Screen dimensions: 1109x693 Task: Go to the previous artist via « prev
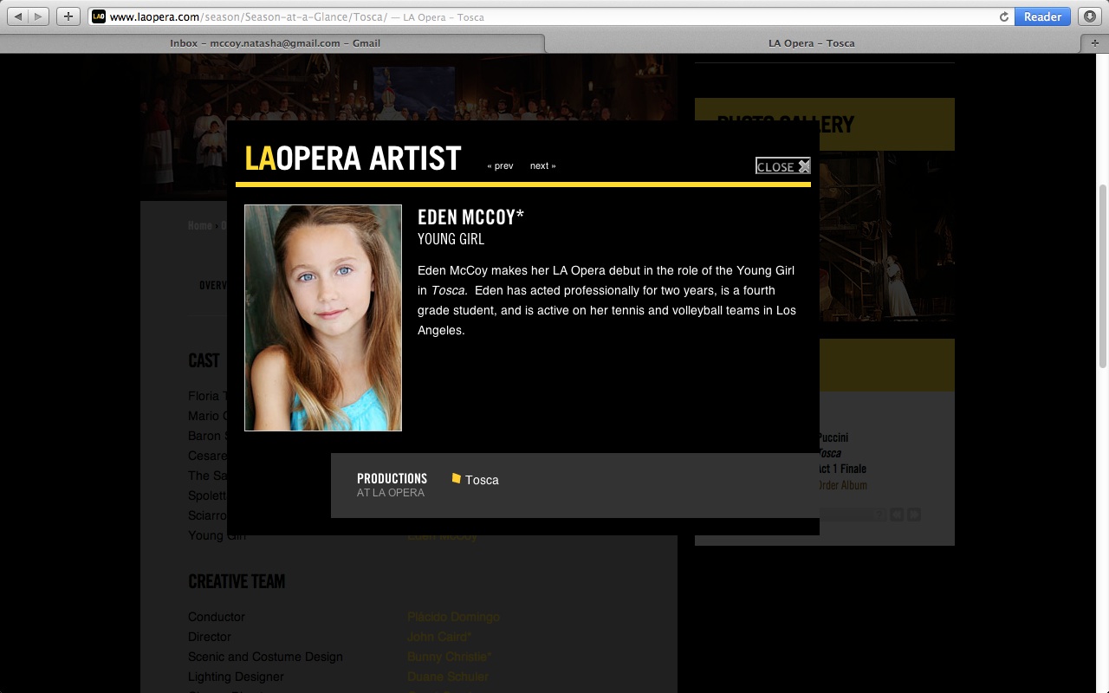(500, 165)
